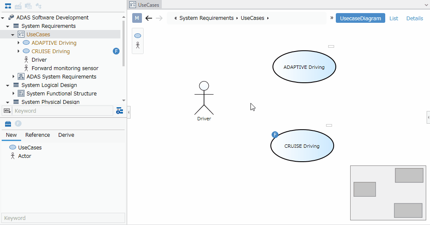The width and height of the screenshot is (430, 225).
Task: Expand the ADAPTIVE Driving tree node
Action: coord(18,43)
